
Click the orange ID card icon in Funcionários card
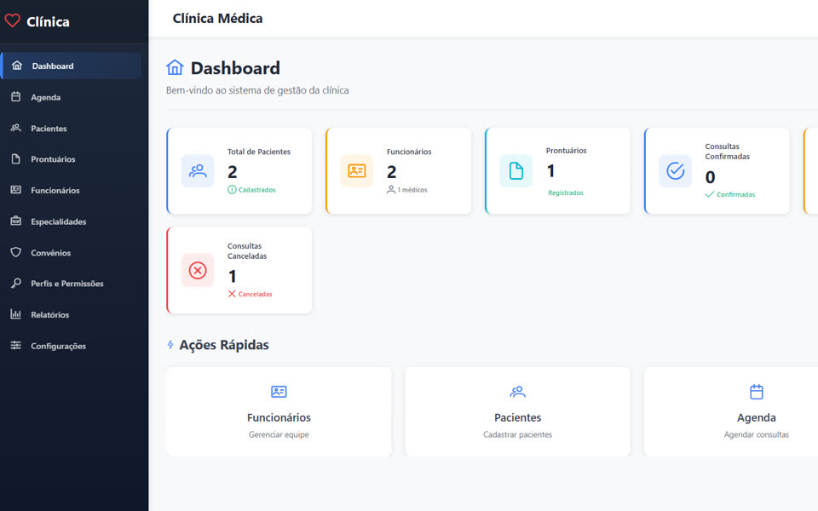coord(357,171)
